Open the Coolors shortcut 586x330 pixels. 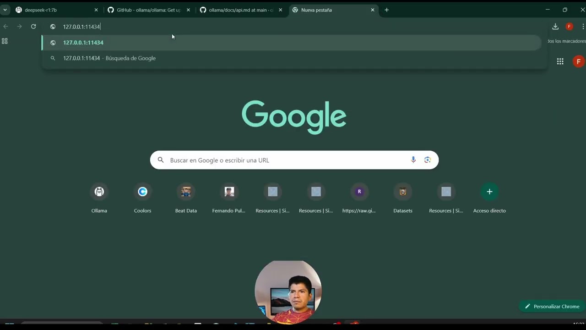pyautogui.click(x=142, y=198)
